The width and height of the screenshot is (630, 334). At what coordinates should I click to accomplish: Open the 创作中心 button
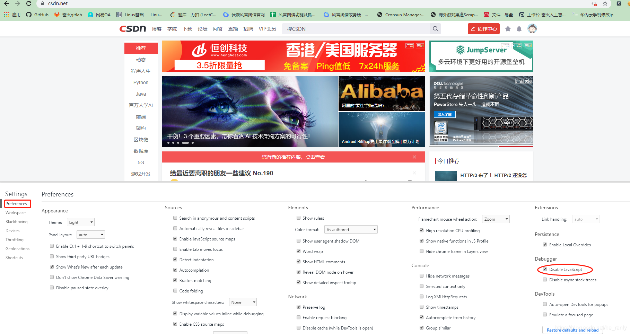coord(483,29)
